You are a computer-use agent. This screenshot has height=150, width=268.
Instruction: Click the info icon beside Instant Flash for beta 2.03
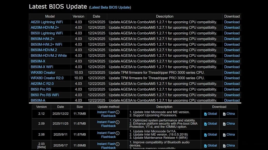[117, 144]
